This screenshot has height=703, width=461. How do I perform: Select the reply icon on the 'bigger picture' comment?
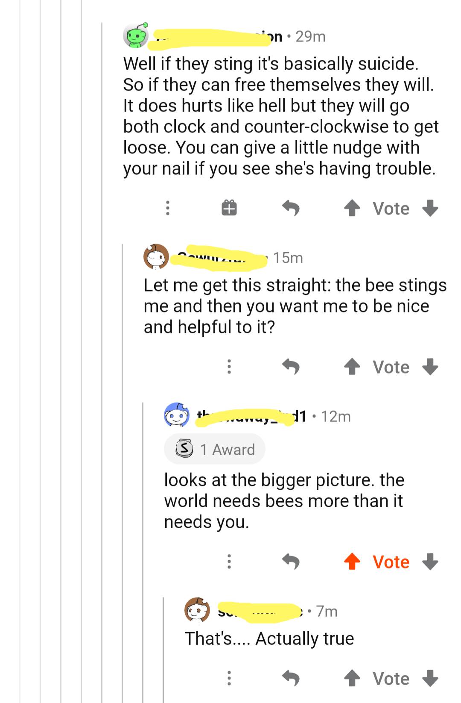[292, 562]
